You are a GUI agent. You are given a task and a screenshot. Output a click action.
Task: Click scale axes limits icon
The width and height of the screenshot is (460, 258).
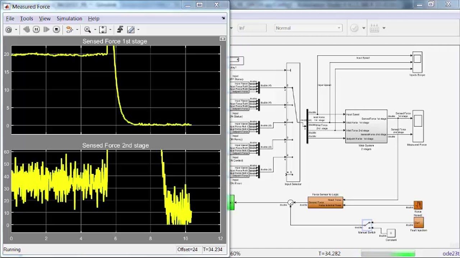103,30
